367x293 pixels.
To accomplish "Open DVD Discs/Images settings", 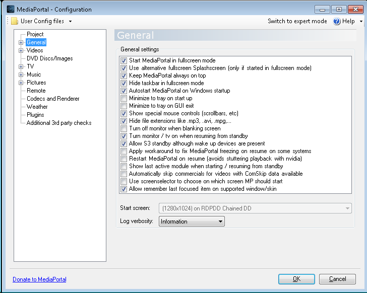I will [x=49, y=58].
